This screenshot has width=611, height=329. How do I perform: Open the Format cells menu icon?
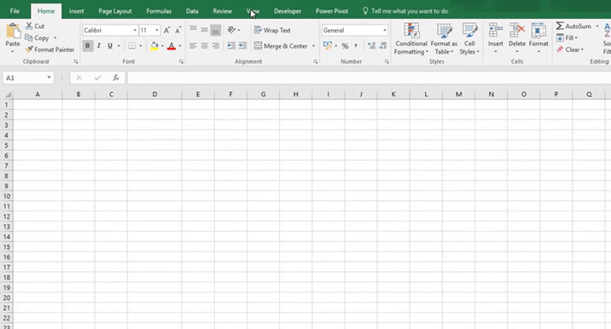coord(538,31)
